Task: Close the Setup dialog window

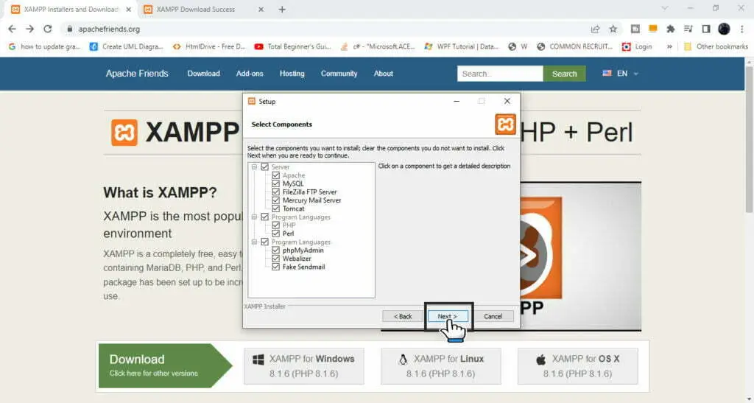Action: [x=507, y=101]
